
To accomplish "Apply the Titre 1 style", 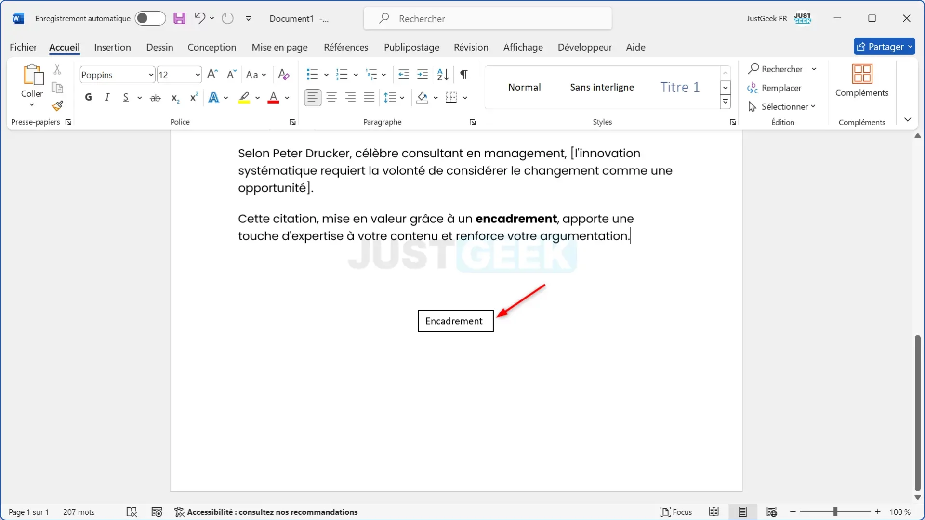I will pos(679,87).
